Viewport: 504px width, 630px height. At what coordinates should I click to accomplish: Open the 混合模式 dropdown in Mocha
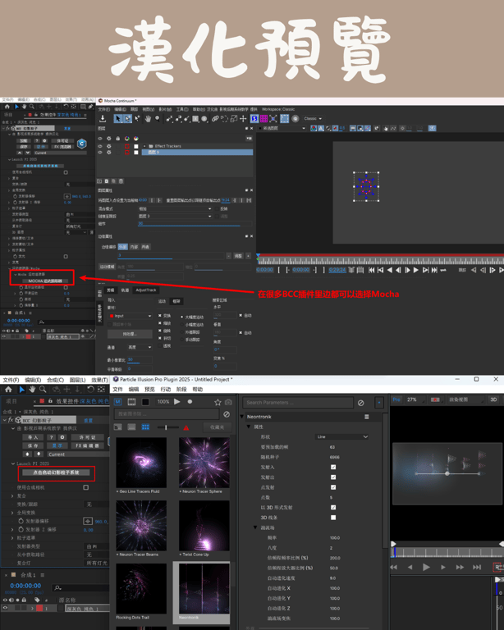[175, 209]
